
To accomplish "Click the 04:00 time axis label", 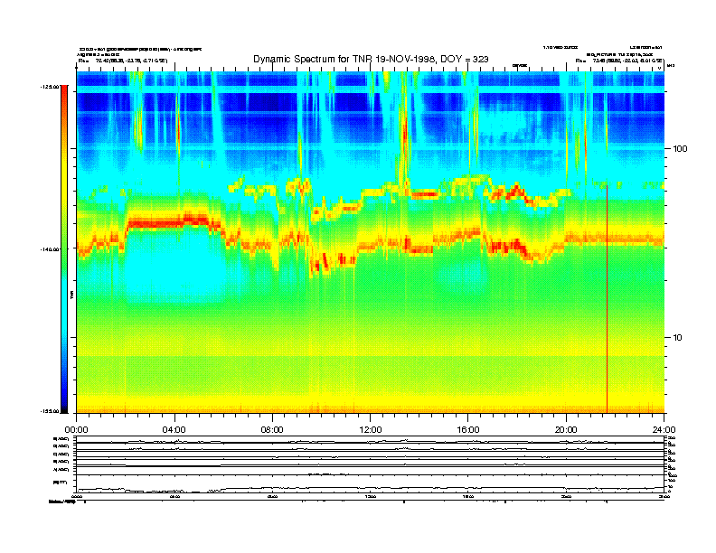I will click(174, 430).
